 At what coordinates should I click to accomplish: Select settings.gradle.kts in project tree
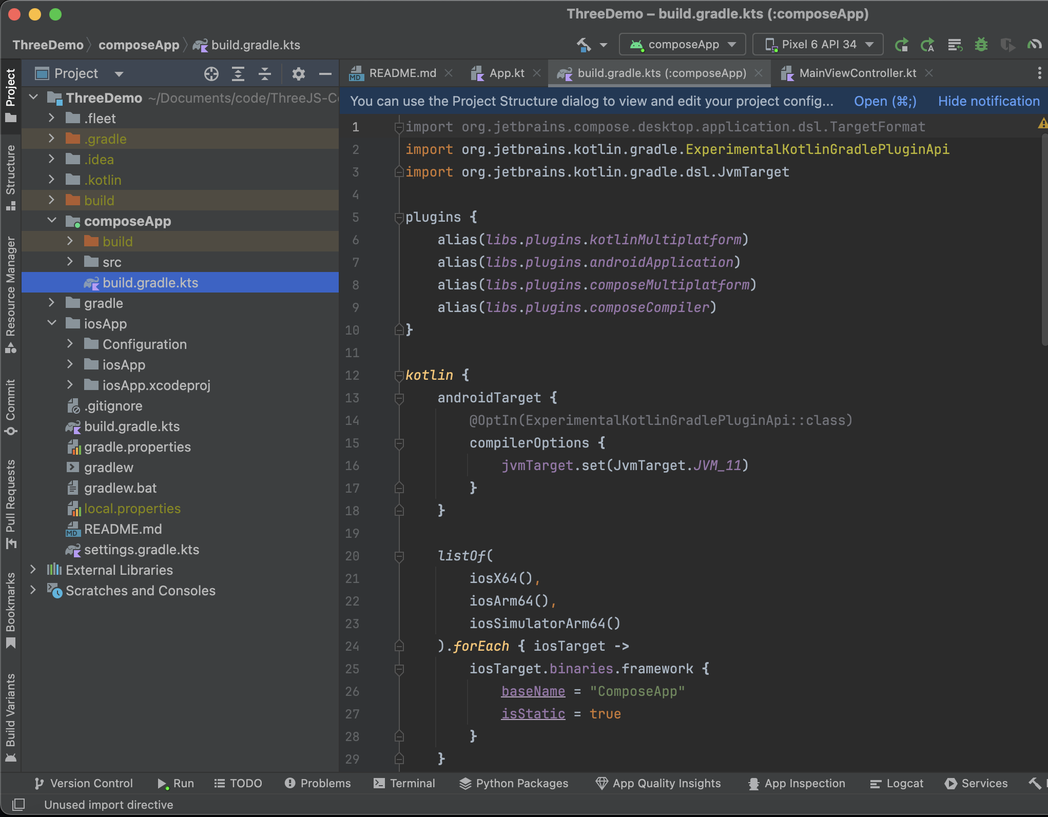point(141,550)
